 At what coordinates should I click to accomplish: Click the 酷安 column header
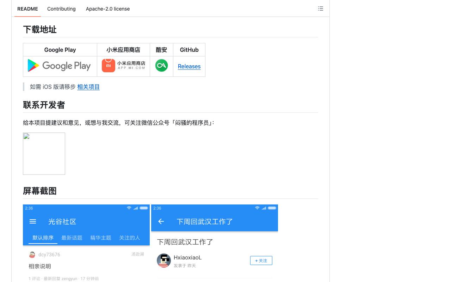tap(161, 50)
